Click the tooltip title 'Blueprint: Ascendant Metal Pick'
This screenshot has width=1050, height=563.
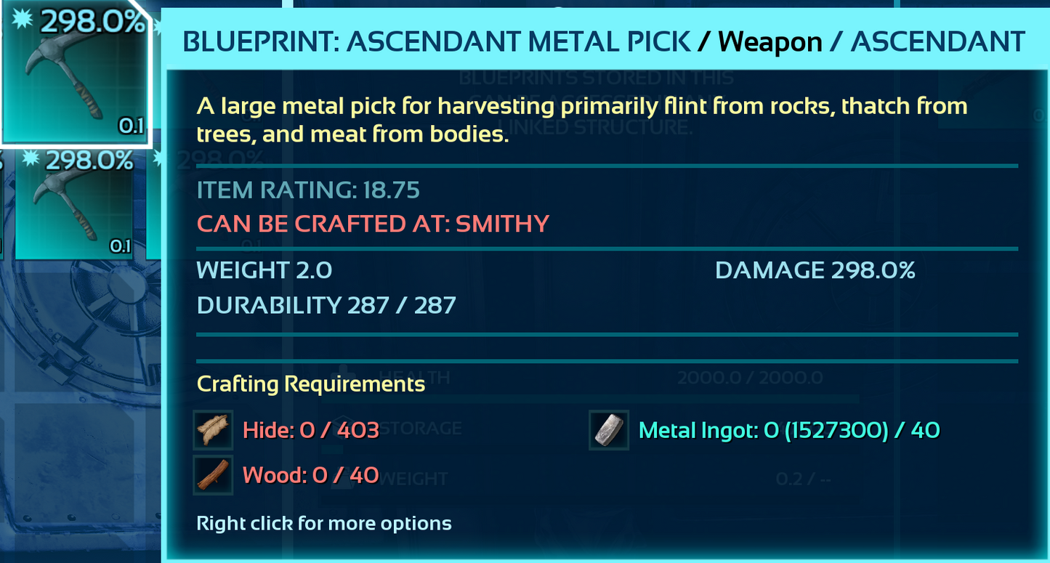(x=436, y=42)
